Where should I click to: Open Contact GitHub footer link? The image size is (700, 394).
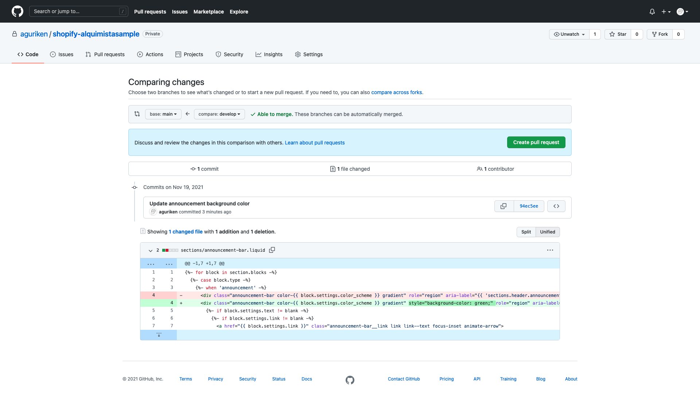pos(404,379)
